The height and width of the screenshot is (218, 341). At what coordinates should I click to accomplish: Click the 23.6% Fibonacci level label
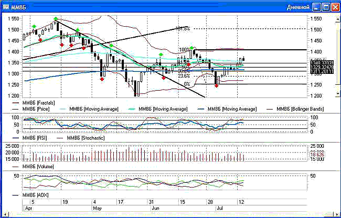tap(184, 76)
